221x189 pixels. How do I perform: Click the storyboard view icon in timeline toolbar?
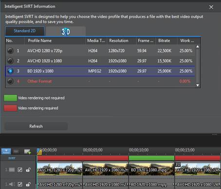click(16, 151)
